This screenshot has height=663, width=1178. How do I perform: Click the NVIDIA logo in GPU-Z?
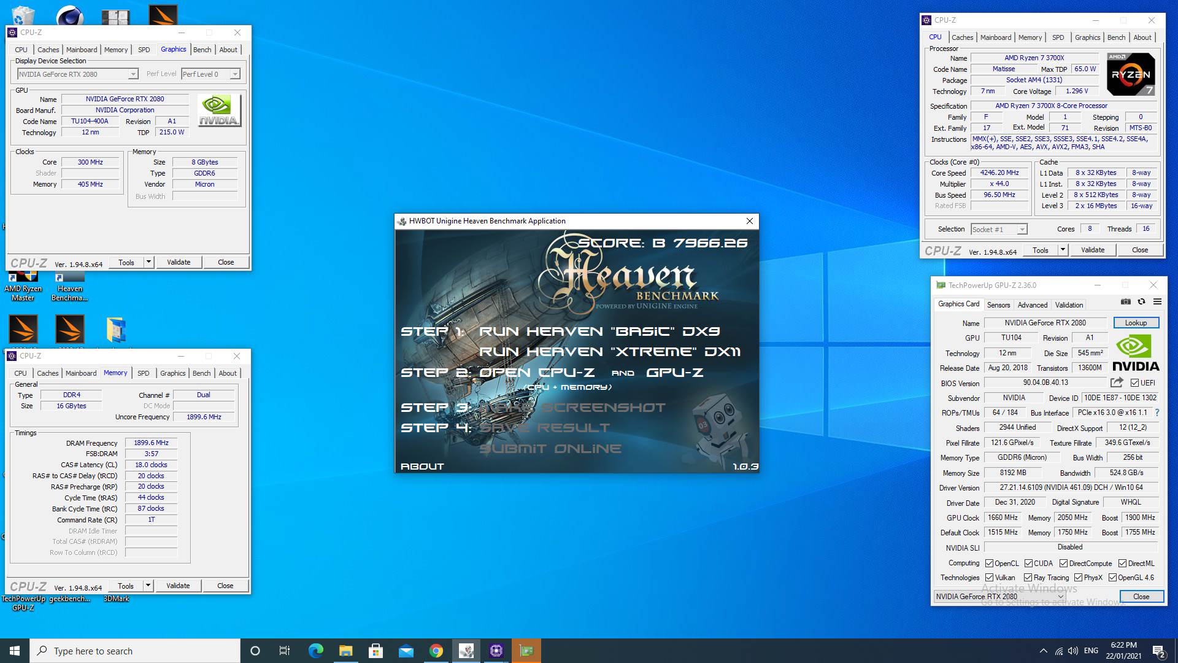click(x=1135, y=353)
